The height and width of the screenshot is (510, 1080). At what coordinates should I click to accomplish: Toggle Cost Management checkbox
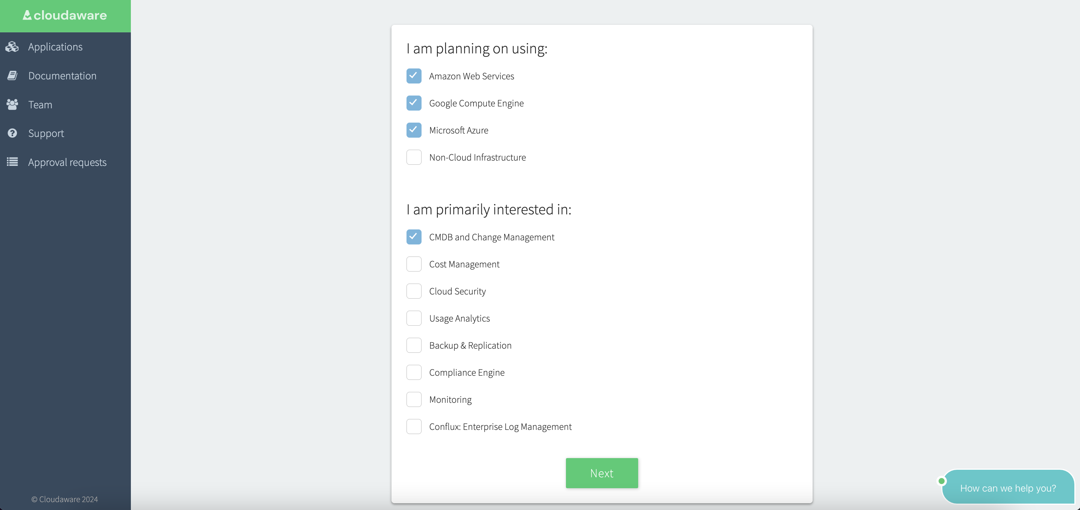[414, 264]
